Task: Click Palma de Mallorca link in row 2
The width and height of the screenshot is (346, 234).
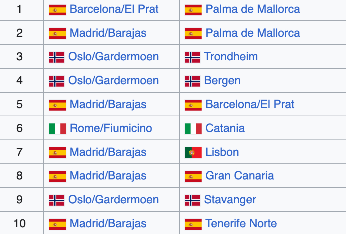Action: 253,33
